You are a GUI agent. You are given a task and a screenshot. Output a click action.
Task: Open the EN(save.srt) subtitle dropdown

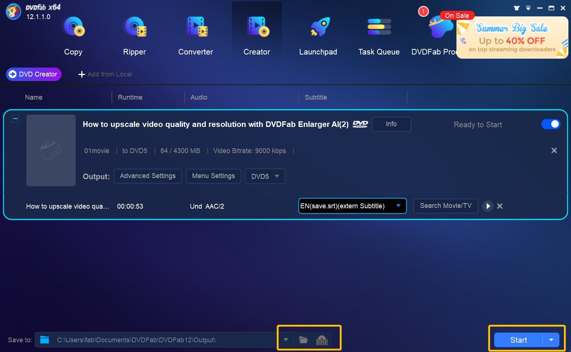tap(352, 206)
